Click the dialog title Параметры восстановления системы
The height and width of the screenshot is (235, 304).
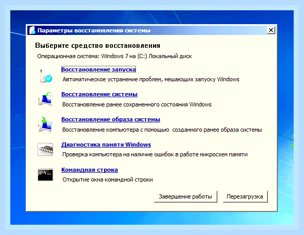[94, 30]
